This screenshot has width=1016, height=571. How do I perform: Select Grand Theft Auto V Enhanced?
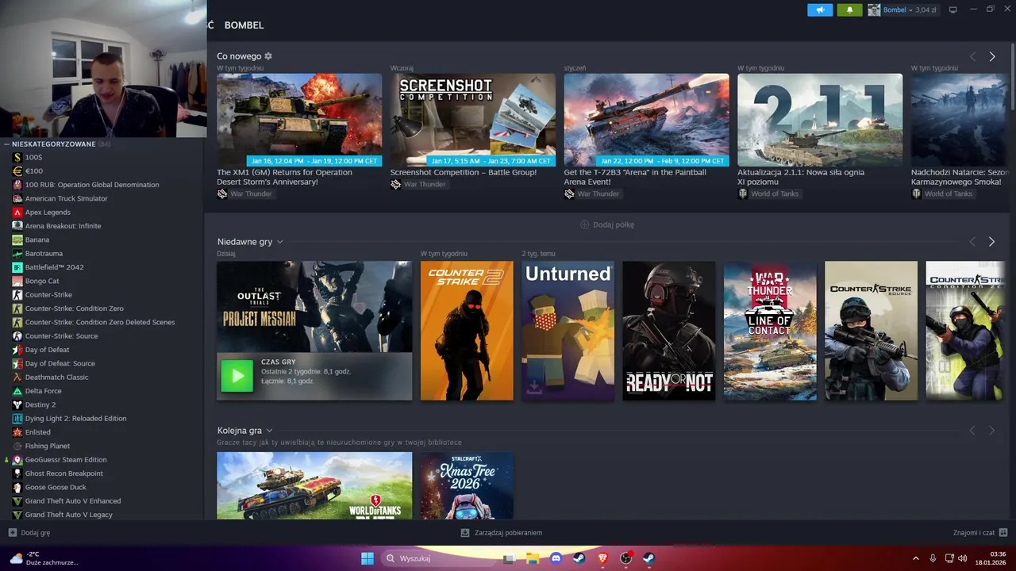tap(73, 501)
